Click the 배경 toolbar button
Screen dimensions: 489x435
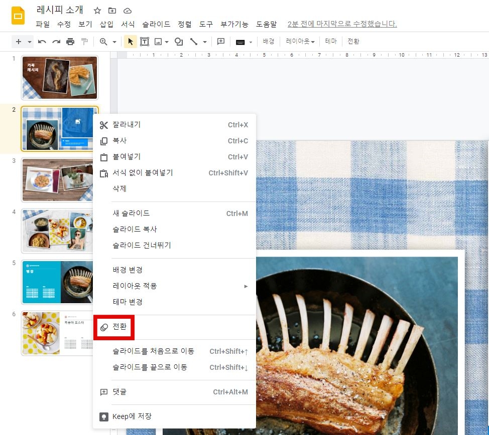point(268,41)
